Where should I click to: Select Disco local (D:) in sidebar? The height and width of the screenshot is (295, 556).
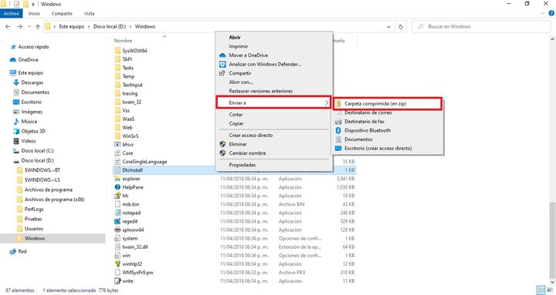pyautogui.click(x=37, y=160)
